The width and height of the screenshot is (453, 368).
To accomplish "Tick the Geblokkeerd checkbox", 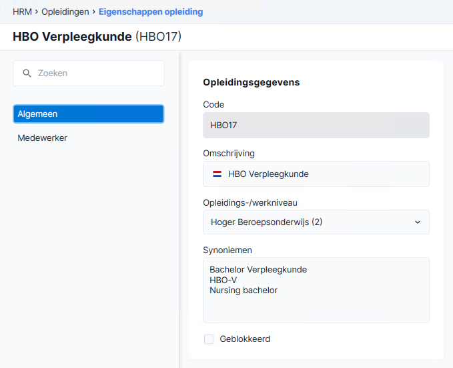I will pos(209,339).
